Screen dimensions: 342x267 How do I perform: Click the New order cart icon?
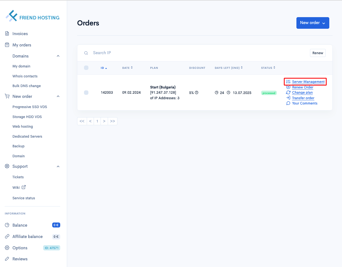point(7,96)
